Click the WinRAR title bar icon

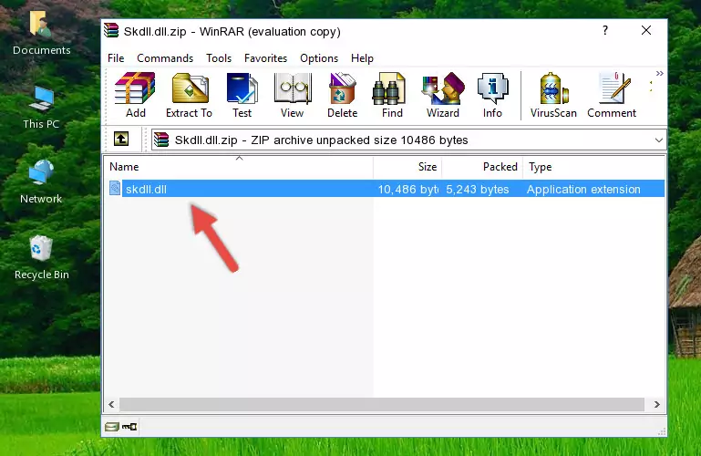(x=111, y=31)
